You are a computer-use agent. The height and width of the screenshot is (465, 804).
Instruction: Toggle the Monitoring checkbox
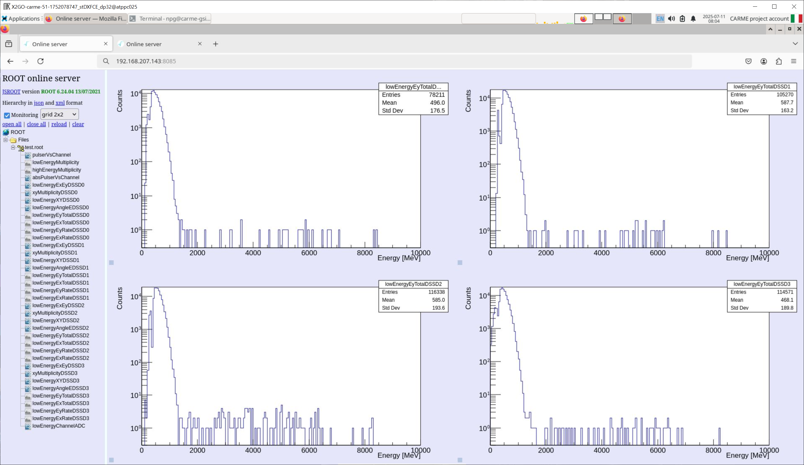click(x=7, y=115)
